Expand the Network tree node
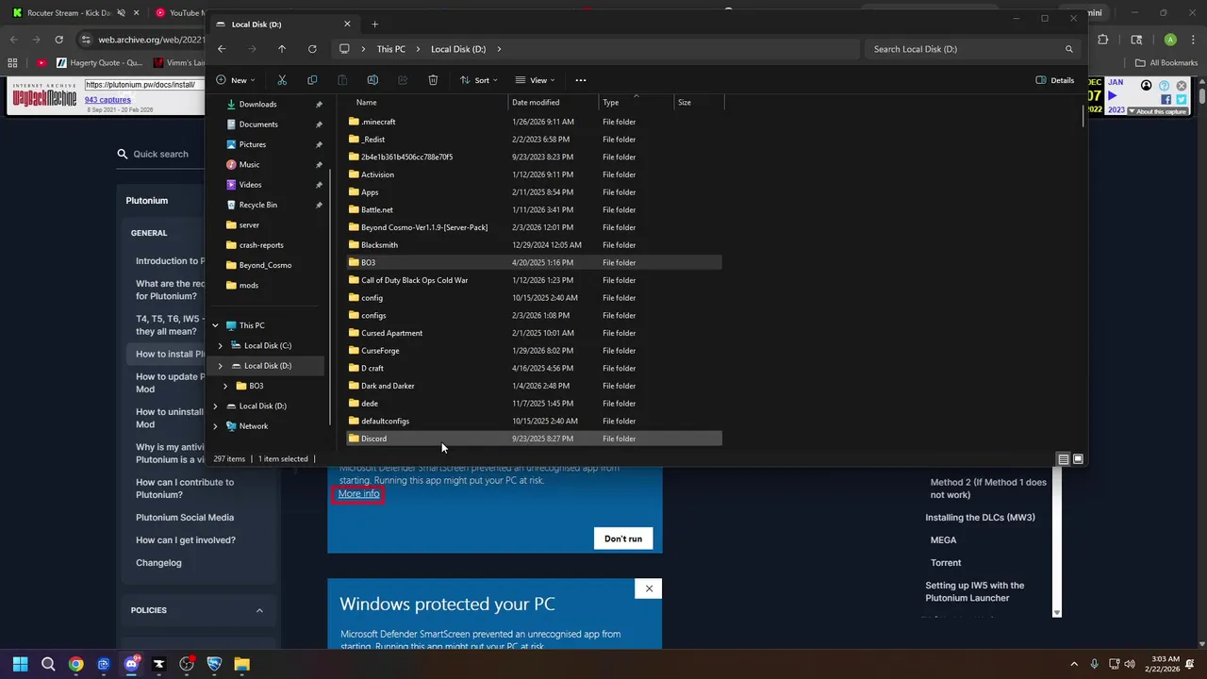Screen dimensions: 1207x679 coord(215,426)
